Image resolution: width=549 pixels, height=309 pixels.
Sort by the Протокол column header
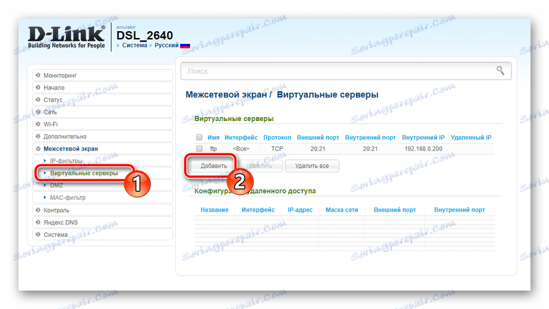pos(277,138)
